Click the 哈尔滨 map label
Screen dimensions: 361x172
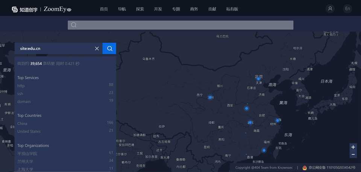point(298,48)
